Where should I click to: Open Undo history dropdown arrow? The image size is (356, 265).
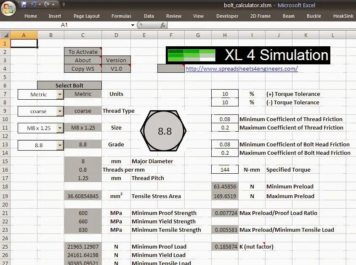point(40,4)
